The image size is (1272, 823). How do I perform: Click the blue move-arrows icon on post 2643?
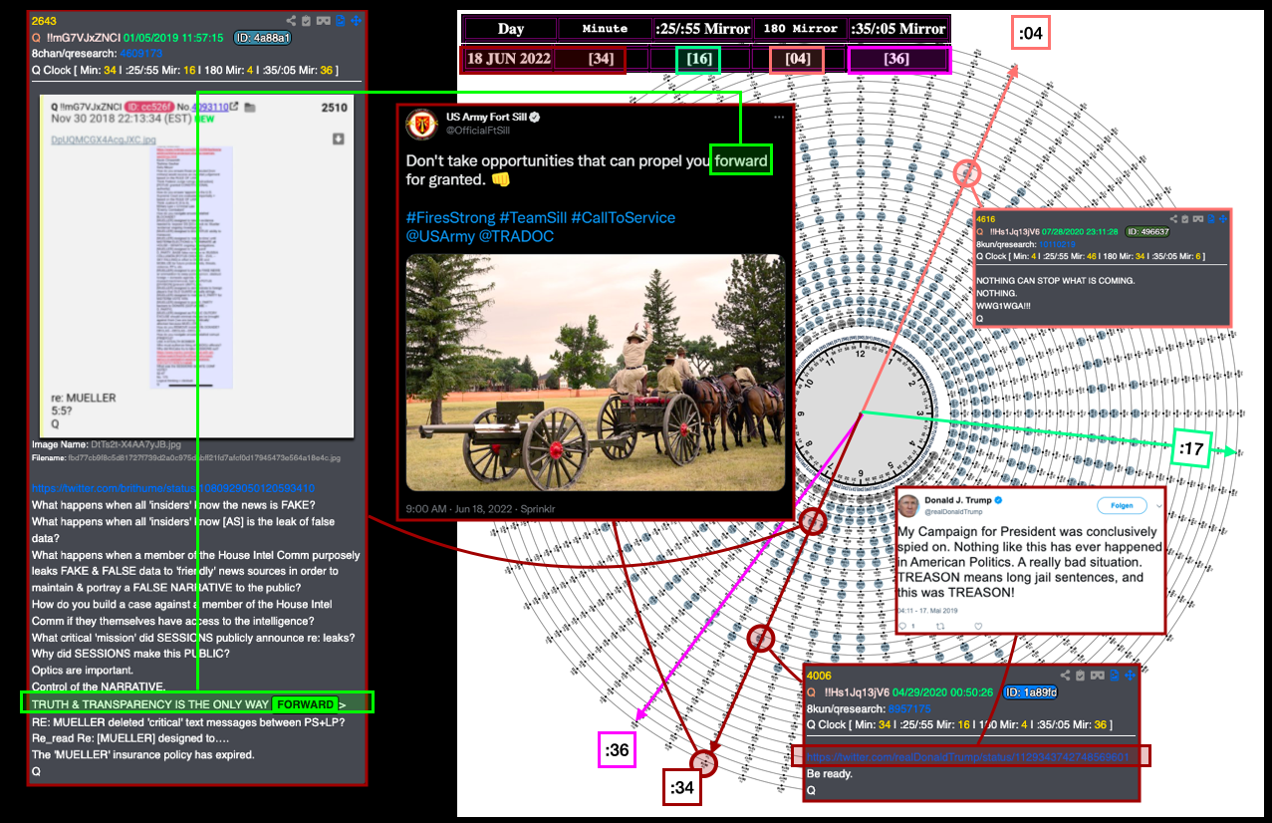click(357, 20)
